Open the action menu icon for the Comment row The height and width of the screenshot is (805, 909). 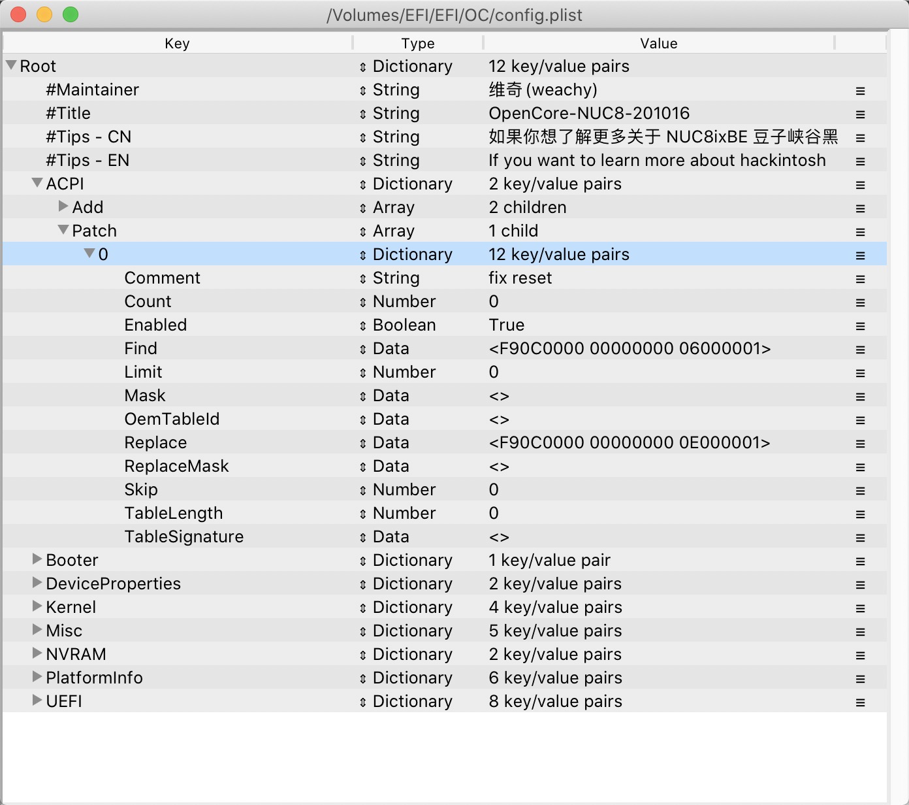(x=861, y=278)
